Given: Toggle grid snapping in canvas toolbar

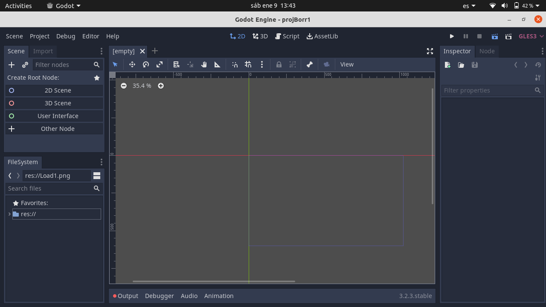Looking at the screenshot, I should pyautogui.click(x=248, y=64).
